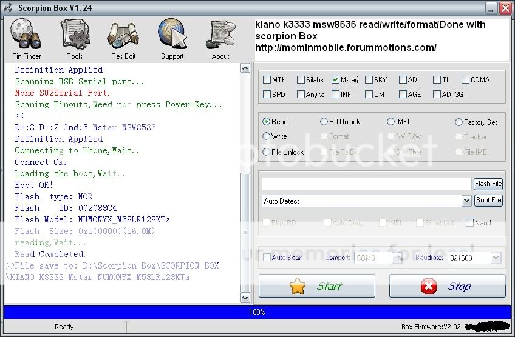Image resolution: width=515 pixels, height=337 pixels.
Task: Enable the Silabs checkbox
Action: pyautogui.click(x=301, y=79)
